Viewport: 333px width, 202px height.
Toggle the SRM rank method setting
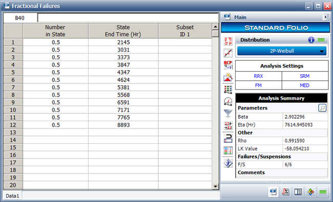pyautogui.click(x=305, y=76)
